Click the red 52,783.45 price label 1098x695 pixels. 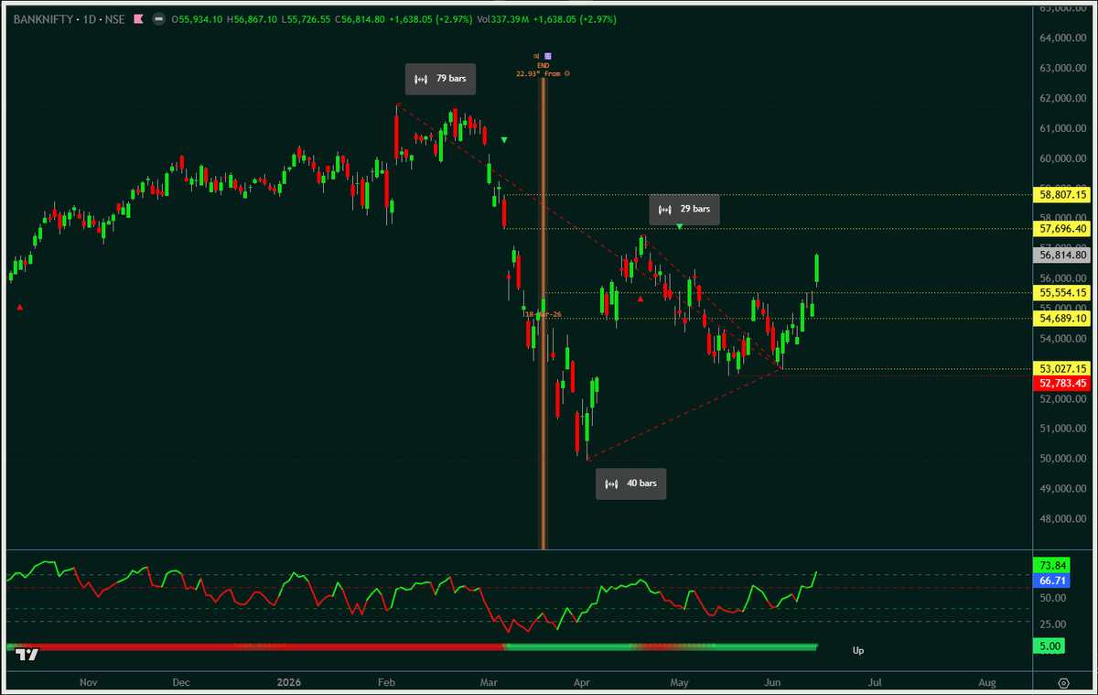click(x=1063, y=383)
